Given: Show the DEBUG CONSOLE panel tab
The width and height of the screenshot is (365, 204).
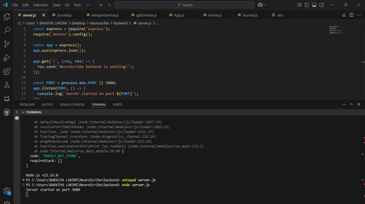Looking at the screenshot, I should 72,105.
